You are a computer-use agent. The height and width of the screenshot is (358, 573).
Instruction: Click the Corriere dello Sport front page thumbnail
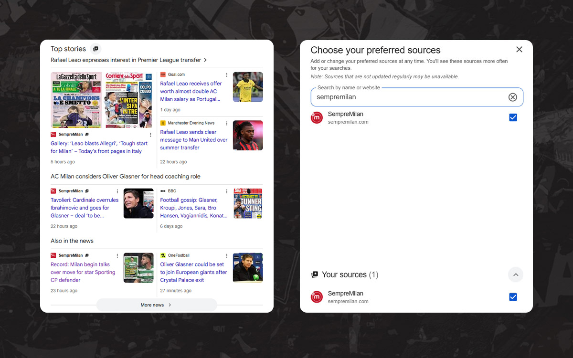pos(129,100)
